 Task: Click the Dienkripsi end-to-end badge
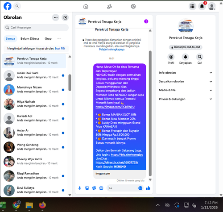point(186,47)
